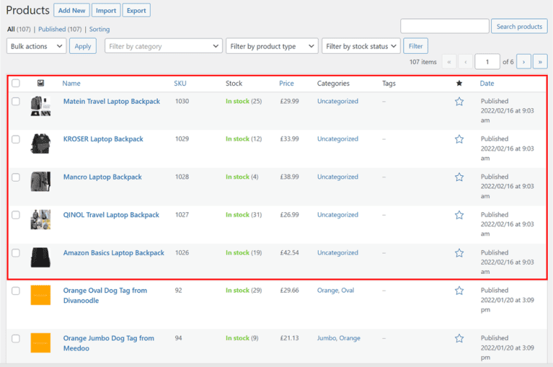Click the featured star column header
This screenshot has height=367, width=553.
pyautogui.click(x=459, y=83)
